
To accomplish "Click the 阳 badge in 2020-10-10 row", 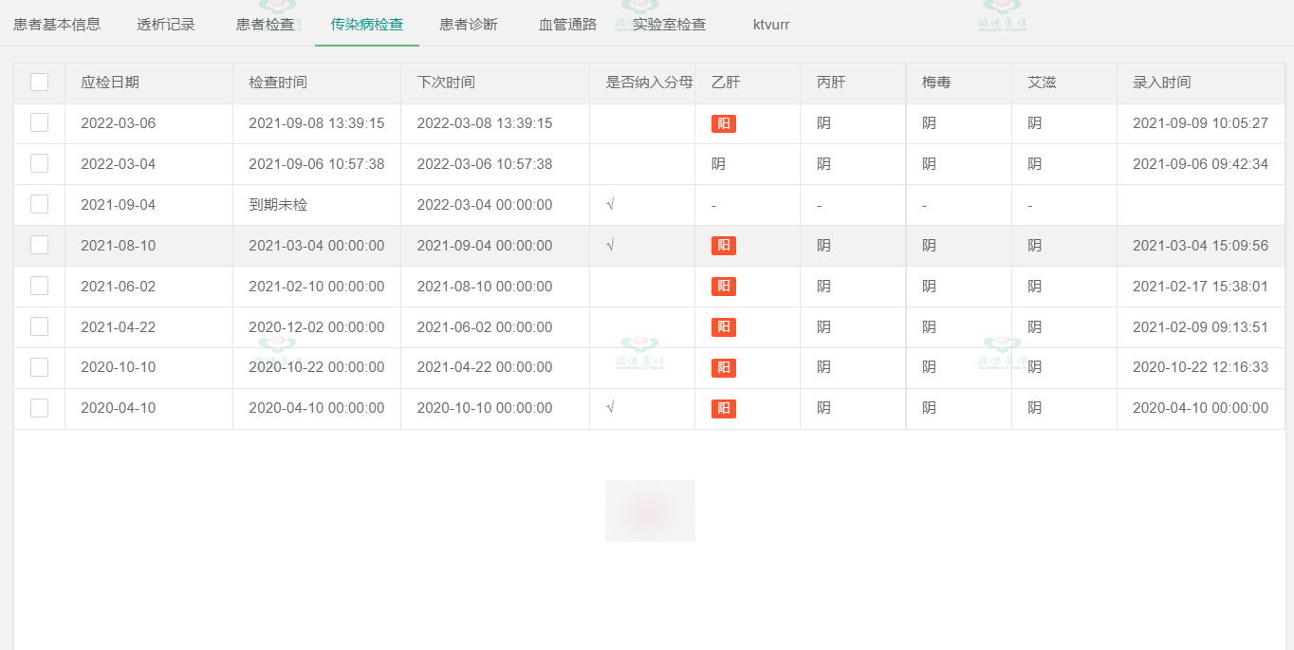I will pyautogui.click(x=724, y=368).
